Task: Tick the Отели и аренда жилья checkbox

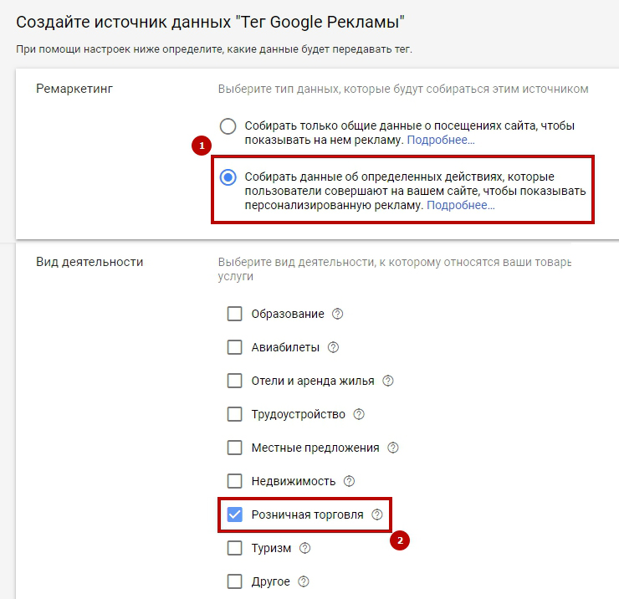Action: (235, 381)
